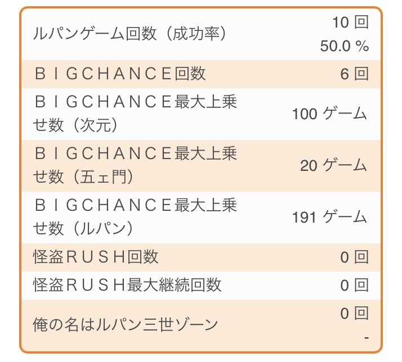Select BIGCHANCE最大上乗せ数（五ェ門） label
402x362 pixels.
(135, 165)
